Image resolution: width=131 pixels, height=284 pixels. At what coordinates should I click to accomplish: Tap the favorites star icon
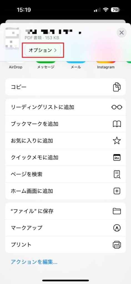(117, 141)
